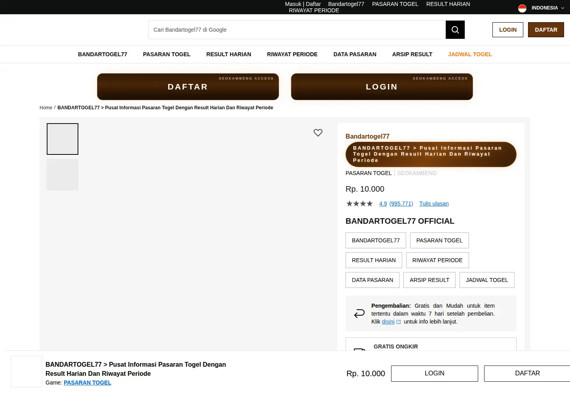Click the Indonesia flag icon

(x=522, y=8)
